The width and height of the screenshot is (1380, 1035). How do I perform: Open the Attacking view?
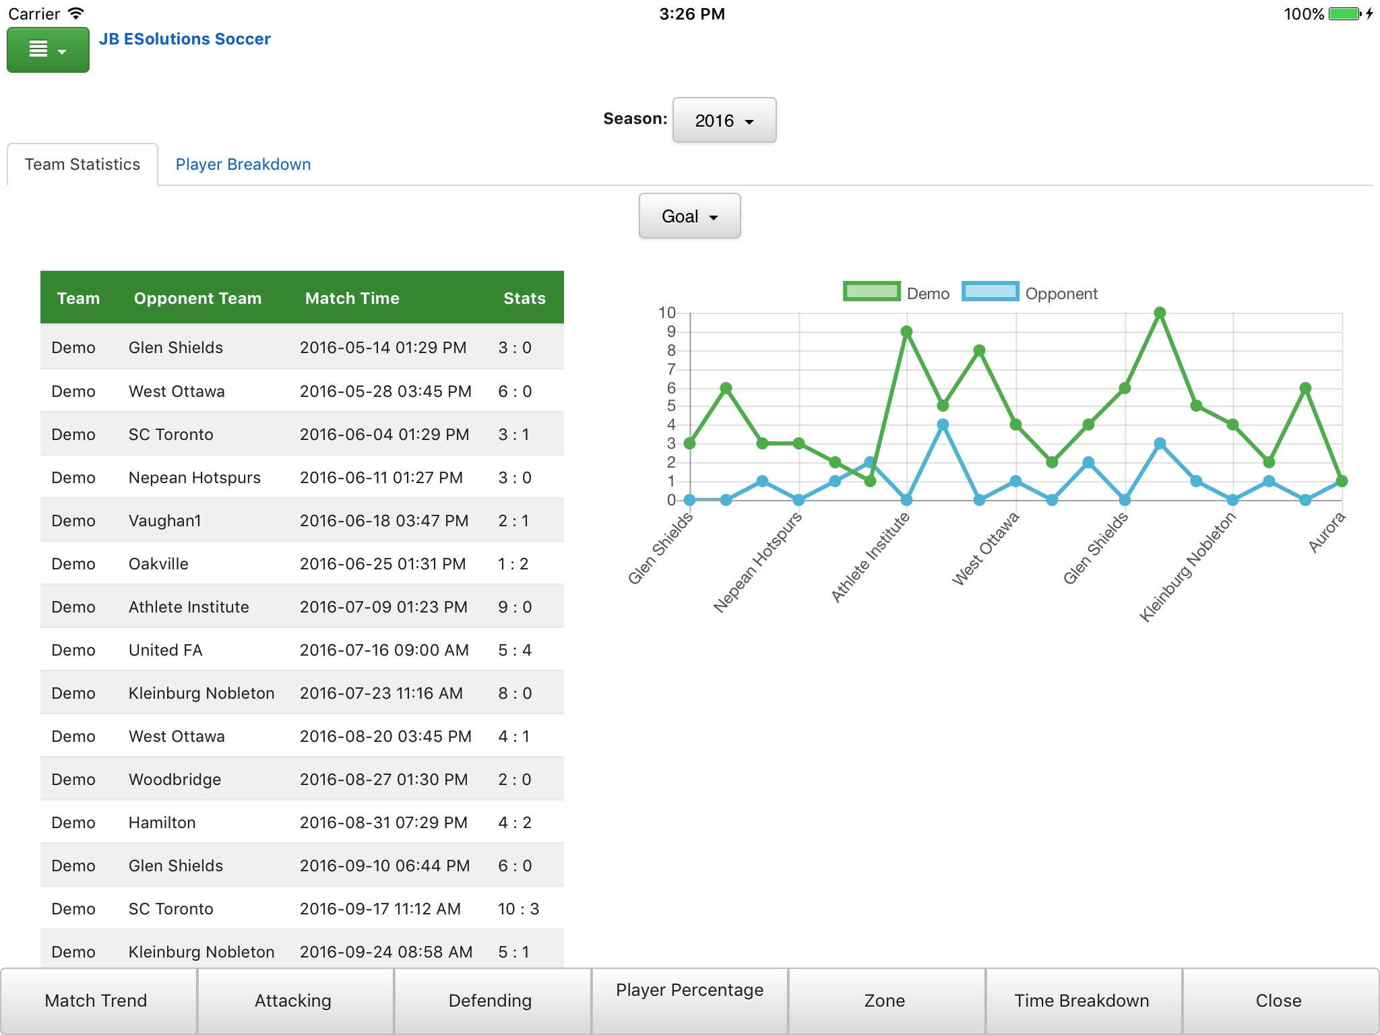(293, 1001)
